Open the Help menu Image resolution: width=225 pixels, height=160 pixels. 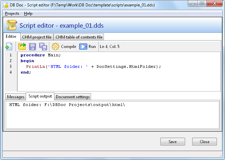point(28,14)
